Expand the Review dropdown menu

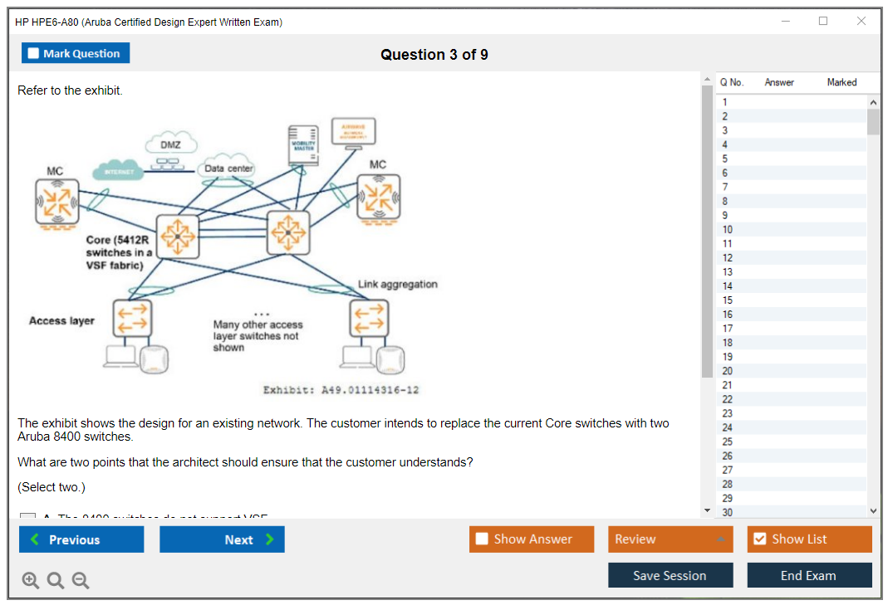[x=719, y=539]
